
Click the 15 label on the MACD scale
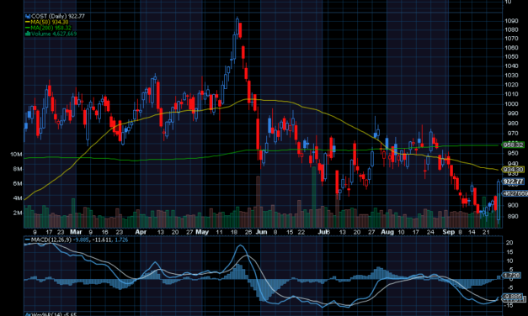coord(509,252)
